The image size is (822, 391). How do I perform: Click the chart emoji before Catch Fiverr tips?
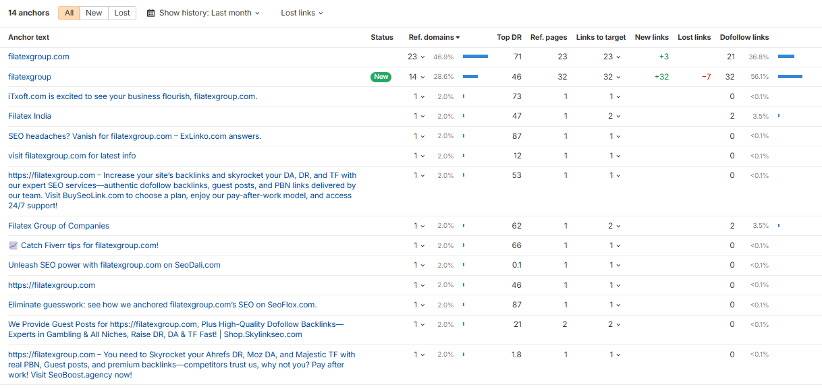[13, 245]
